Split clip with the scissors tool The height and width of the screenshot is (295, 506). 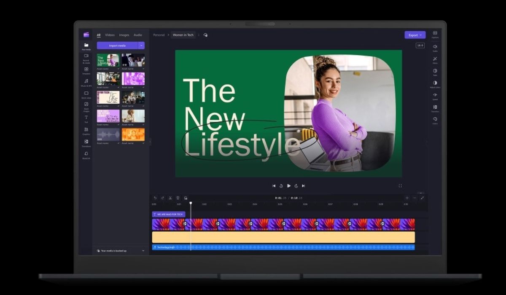(x=170, y=198)
